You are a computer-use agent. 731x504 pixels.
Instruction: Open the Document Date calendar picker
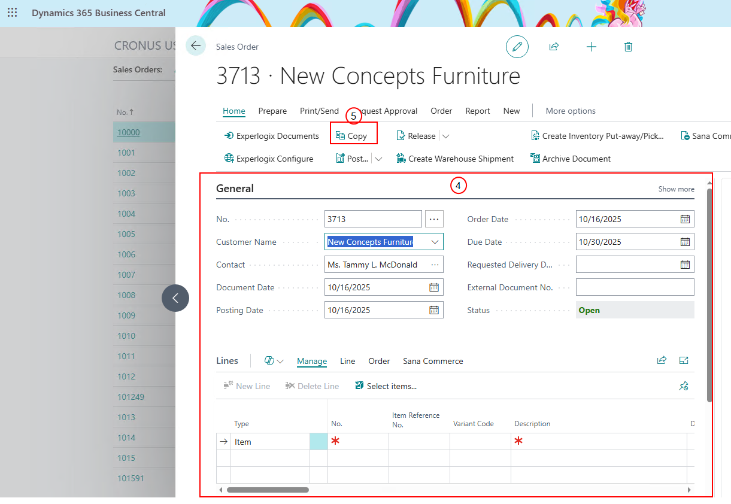point(434,287)
